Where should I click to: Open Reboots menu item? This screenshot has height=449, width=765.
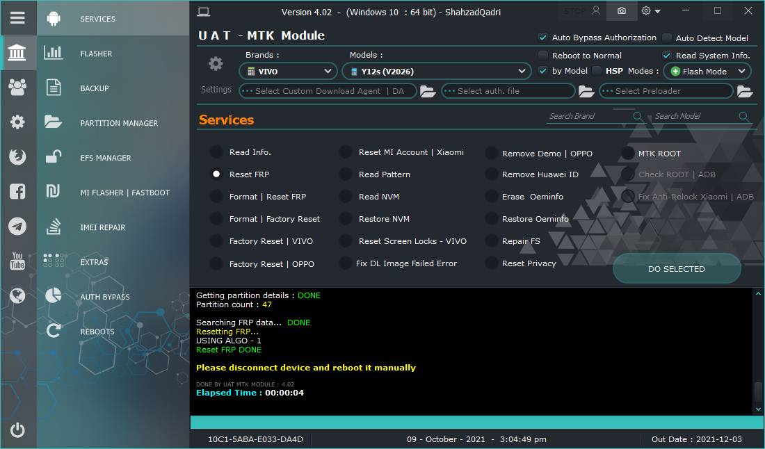tap(113, 332)
